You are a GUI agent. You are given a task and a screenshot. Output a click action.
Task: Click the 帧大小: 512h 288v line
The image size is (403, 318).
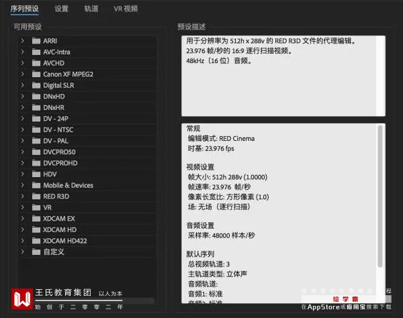(x=228, y=177)
